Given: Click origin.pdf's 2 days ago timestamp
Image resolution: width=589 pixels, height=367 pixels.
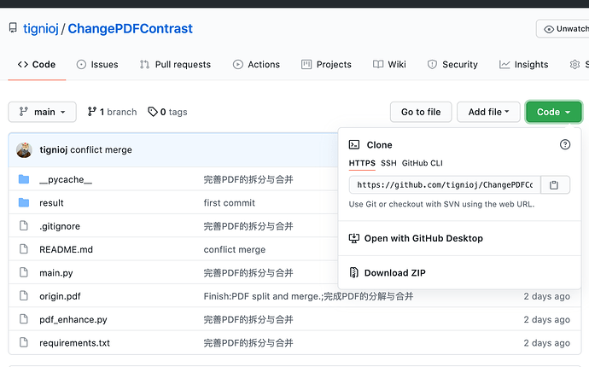Looking at the screenshot, I should (x=546, y=296).
